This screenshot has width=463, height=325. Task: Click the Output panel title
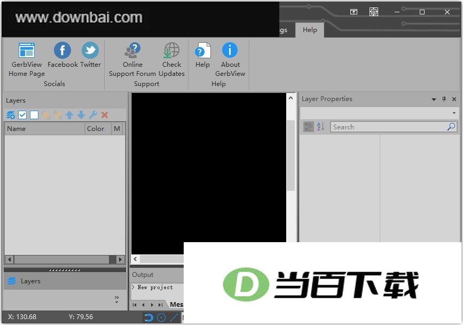[x=143, y=275]
